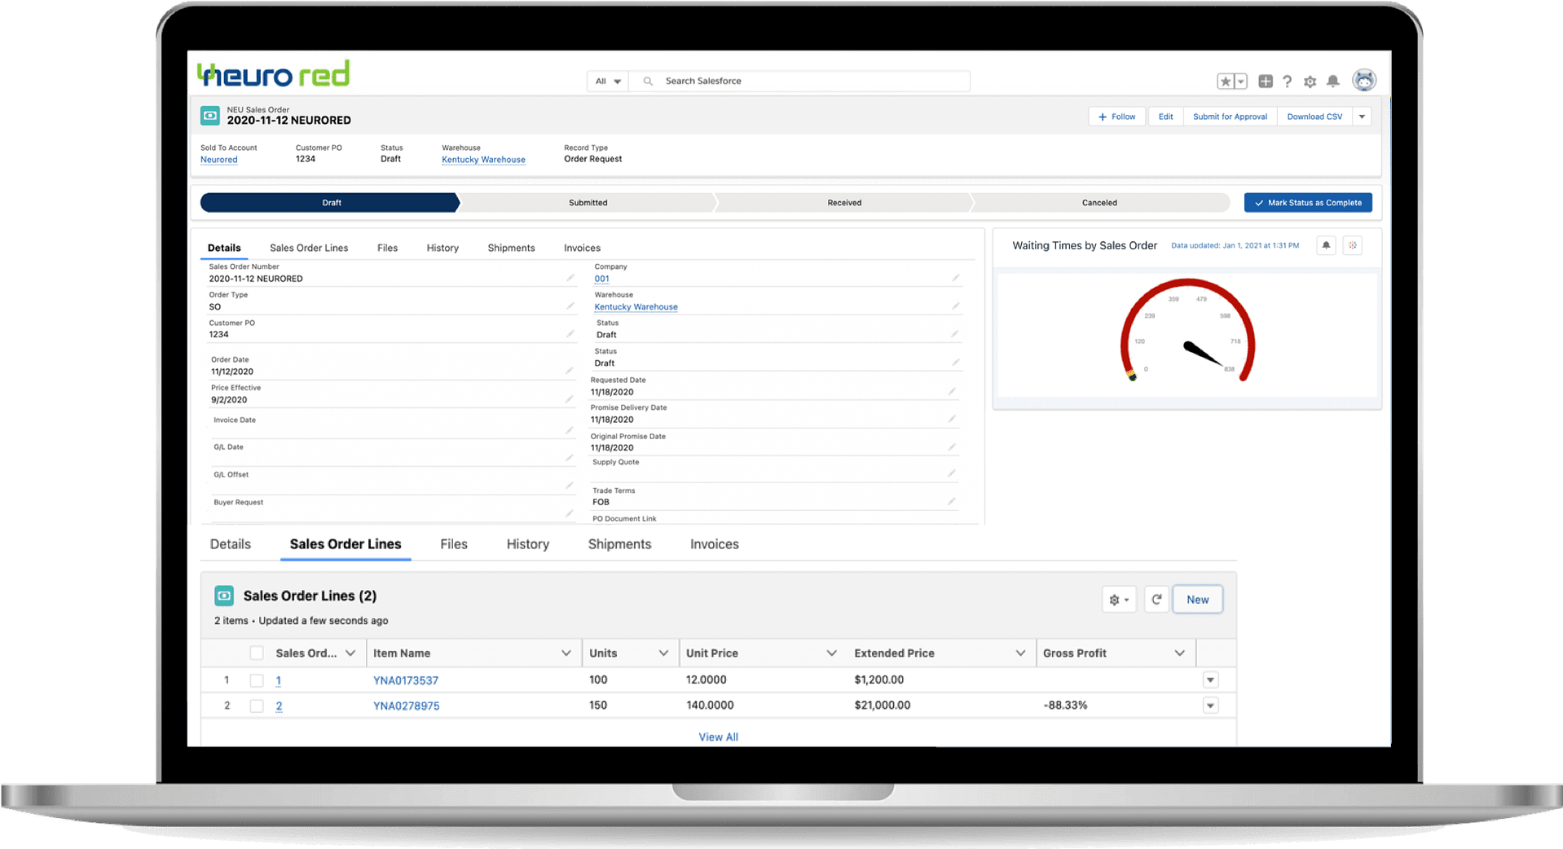Edit the Sales Order Number field pencil
This screenshot has height=849, width=1563.
coord(570,278)
